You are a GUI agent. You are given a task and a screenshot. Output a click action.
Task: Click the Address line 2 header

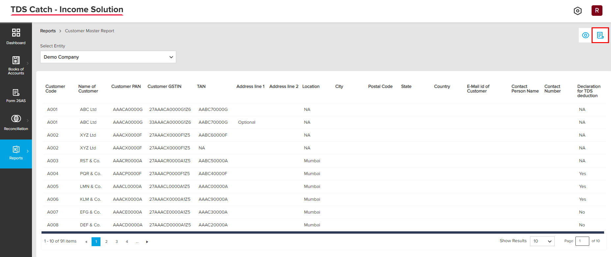284,87
